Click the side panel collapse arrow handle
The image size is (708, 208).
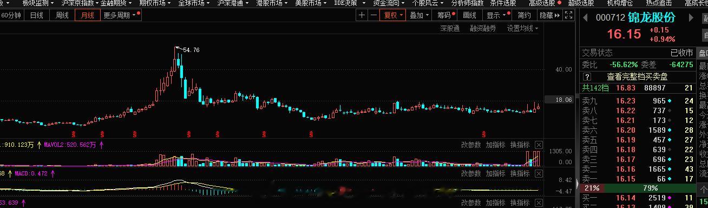[577, 184]
